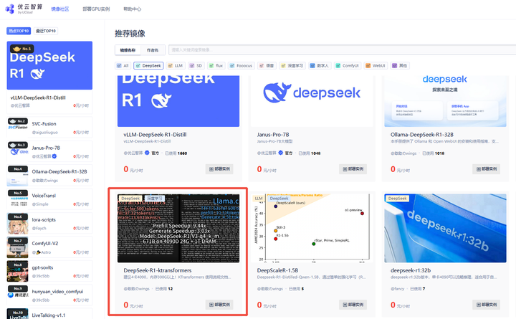The width and height of the screenshot is (516, 319).
Task: Click verified badge on vLLM-DeepSeek-R1-Distill card author
Action: coord(147,153)
